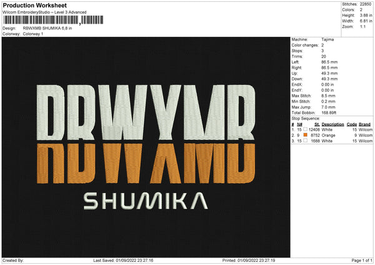
Task: Click the 'Production Worksheet' heading
Action: click(x=34, y=5)
